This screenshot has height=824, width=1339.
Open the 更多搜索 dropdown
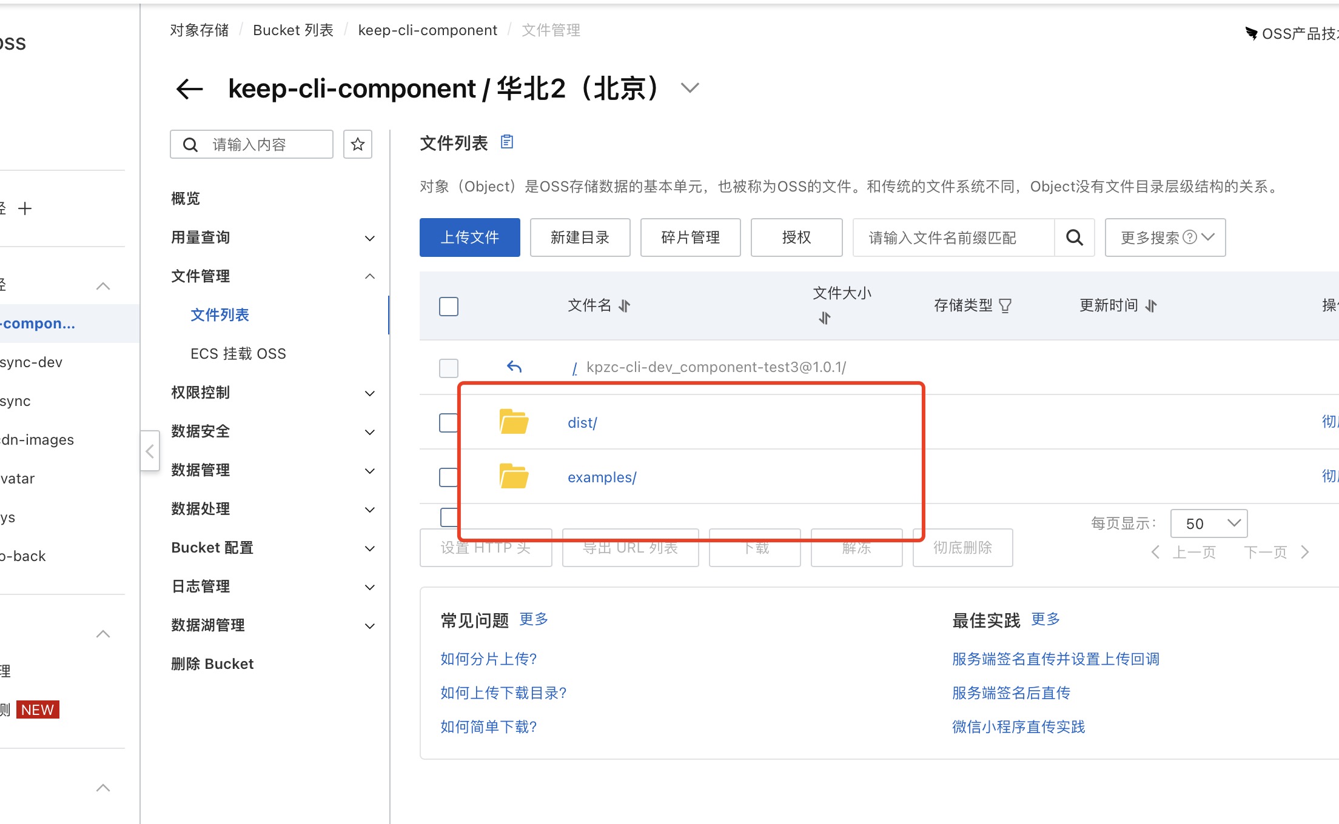click(x=1165, y=238)
